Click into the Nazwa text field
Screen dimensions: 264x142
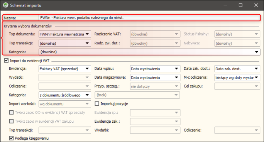149,18
